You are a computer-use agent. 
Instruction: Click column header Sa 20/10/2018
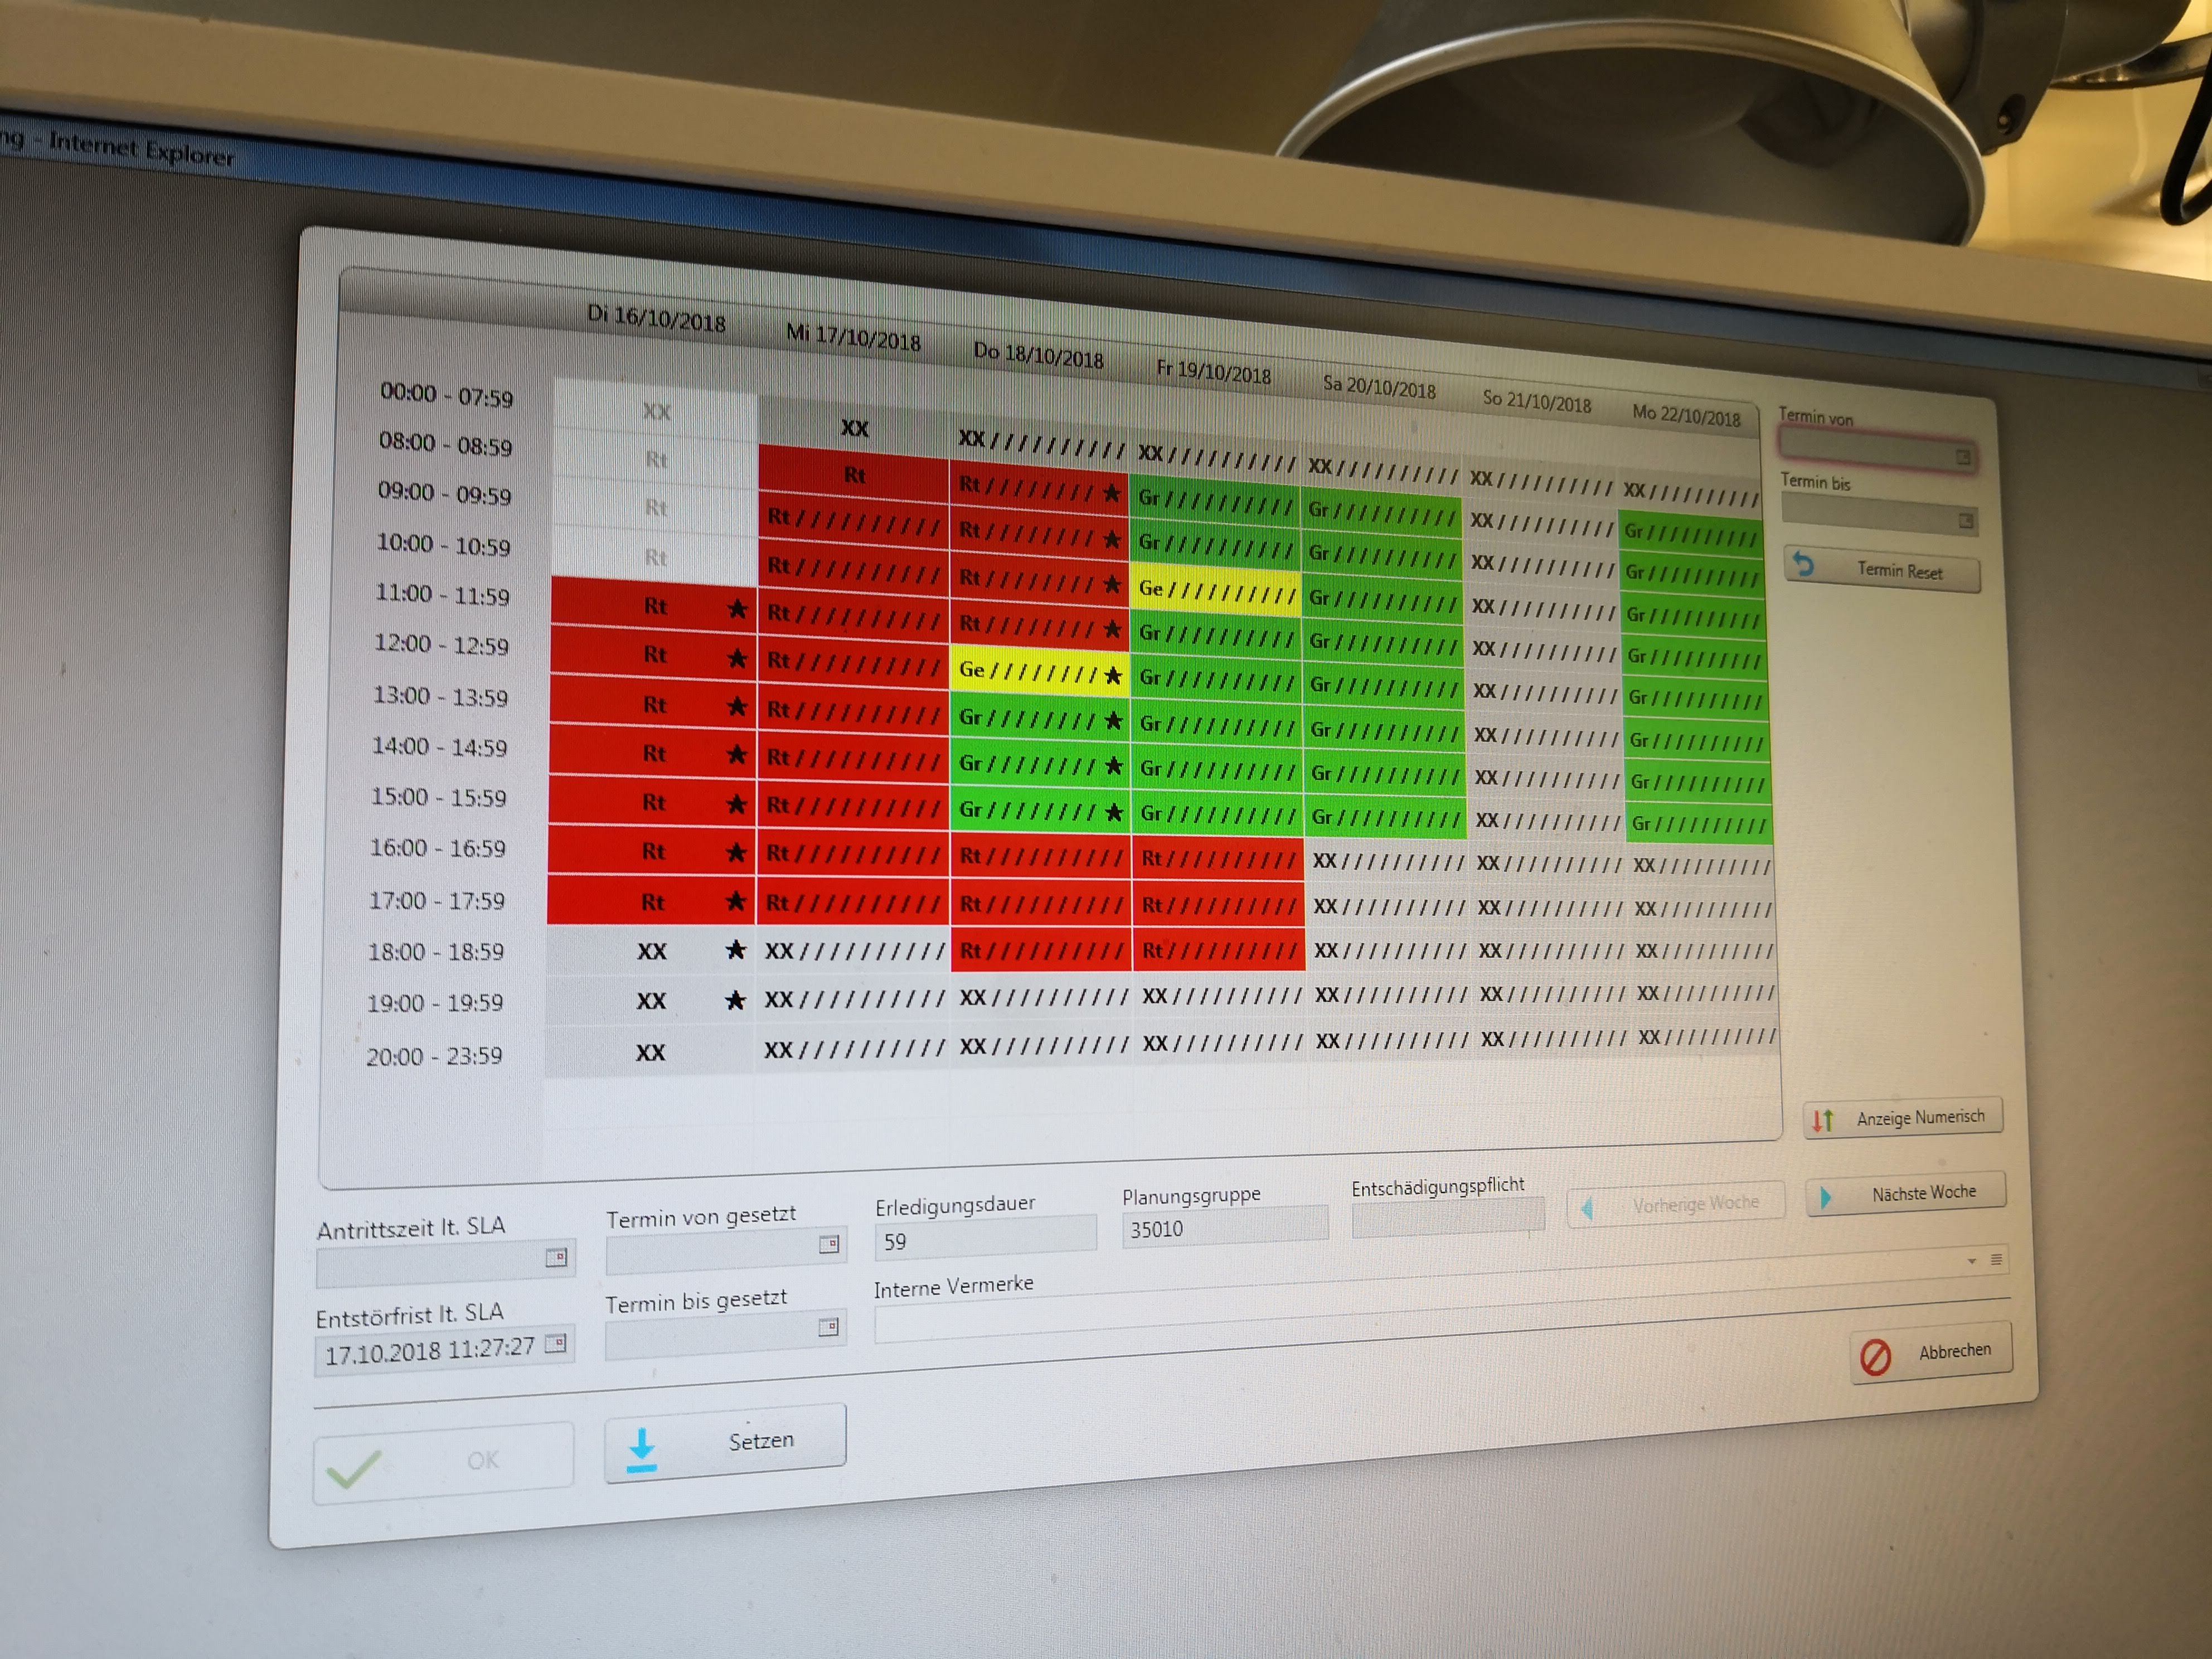pyautogui.click(x=1379, y=386)
